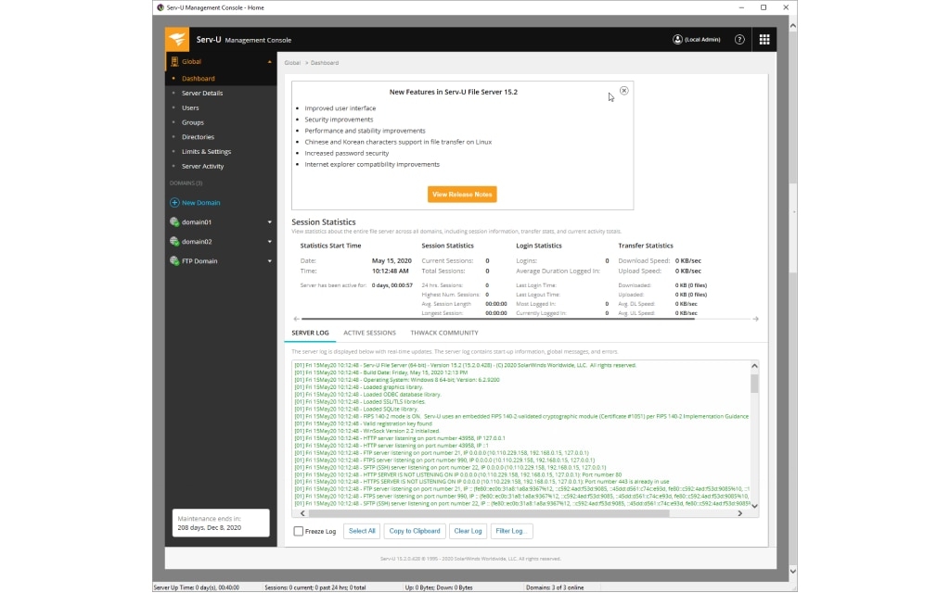The width and height of the screenshot is (950, 593).
Task: Select the domain01 globe icon
Action: click(x=173, y=222)
